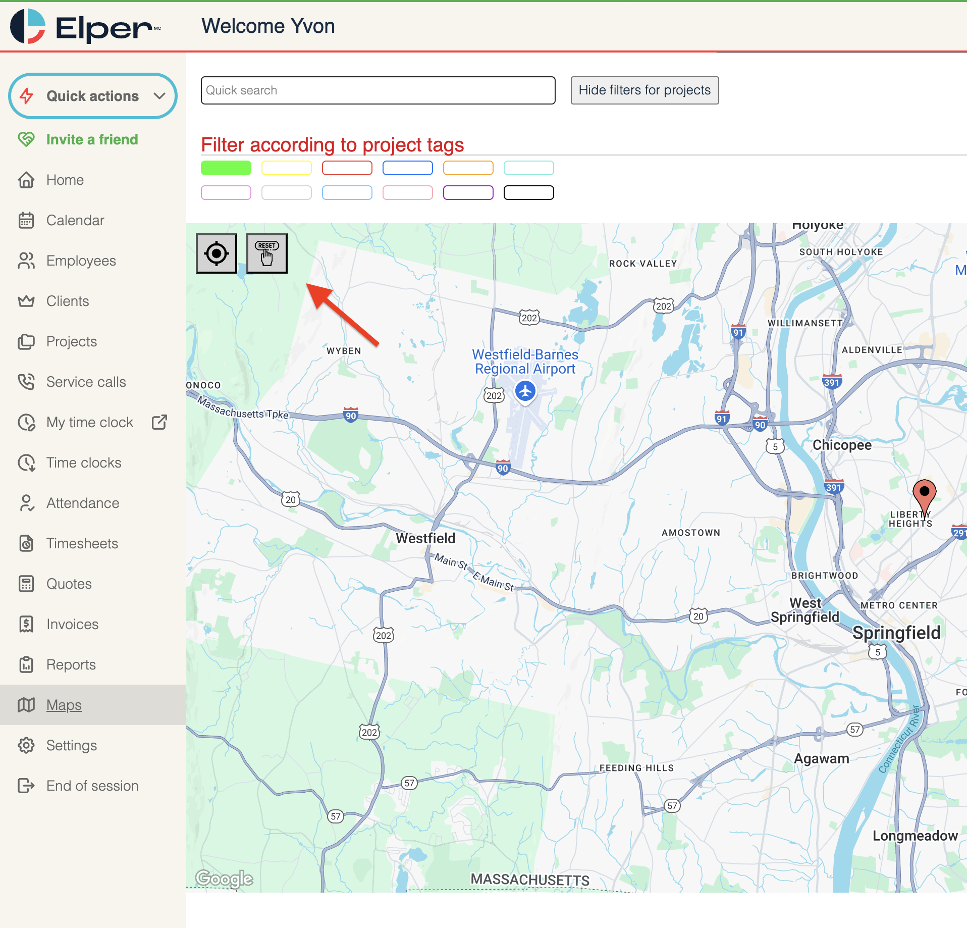Click the Westfield-Barnes Regional Airport label
This screenshot has width=967, height=928.
pos(525,362)
